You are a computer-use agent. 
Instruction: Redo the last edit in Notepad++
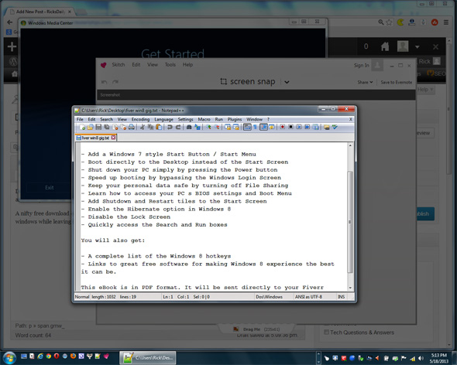tap(178, 127)
